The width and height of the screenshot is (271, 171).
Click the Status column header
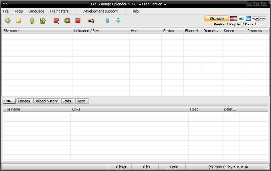tap(173, 31)
